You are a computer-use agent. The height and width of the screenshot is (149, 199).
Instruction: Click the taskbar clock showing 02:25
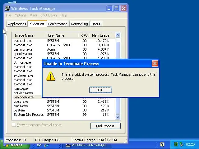click(x=190, y=144)
